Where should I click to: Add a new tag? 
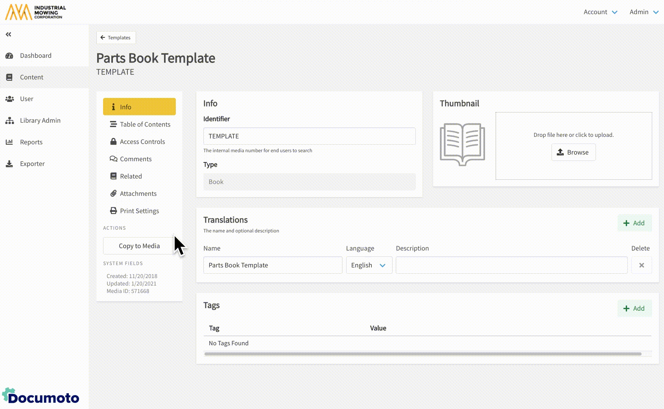click(x=634, y=308)
